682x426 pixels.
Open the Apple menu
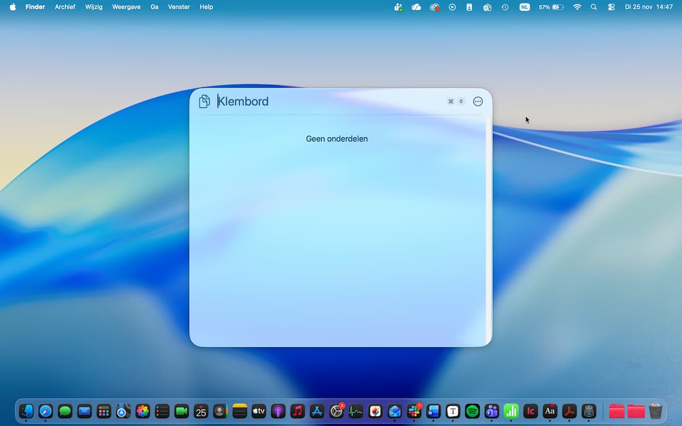[13, 7]
